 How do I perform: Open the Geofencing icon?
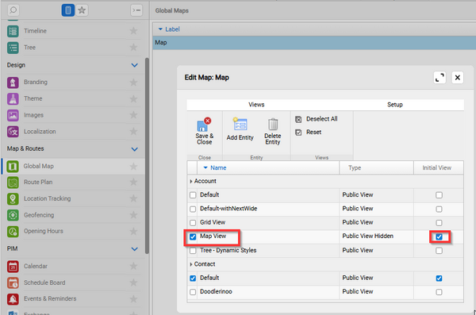click(x=13, y=215)
